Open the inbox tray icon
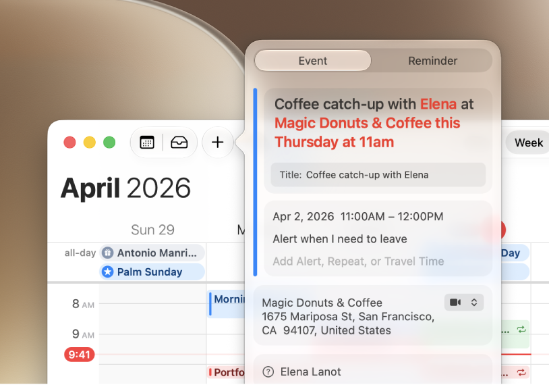Viewport: 549px width, 385px height. (x=179, y=143)
